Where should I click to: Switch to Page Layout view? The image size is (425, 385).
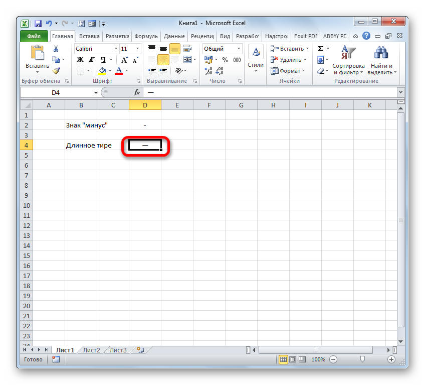point(293,359)
